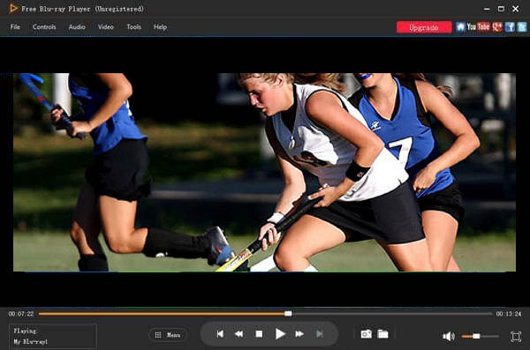Click the red Upgrade button

(x=424, y=27)
